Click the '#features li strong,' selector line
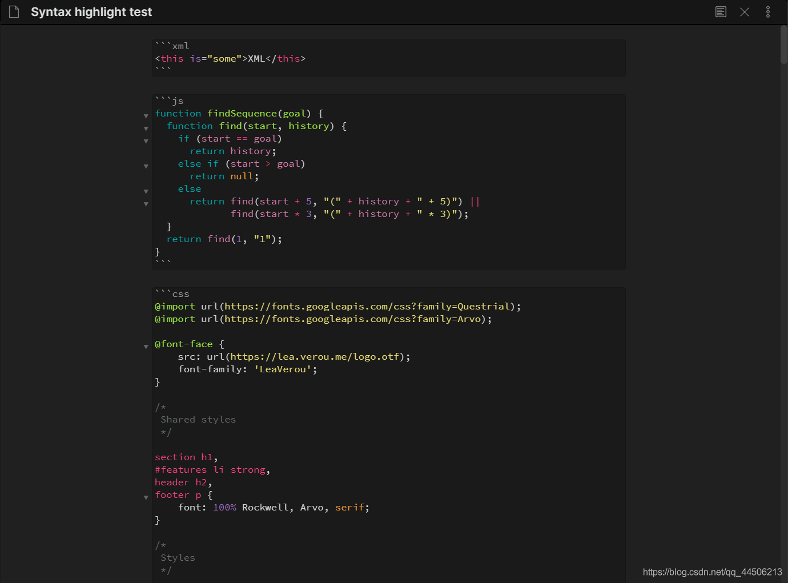Image resolution: width=788 pixels, height=583 pixels. coord(212,470)
